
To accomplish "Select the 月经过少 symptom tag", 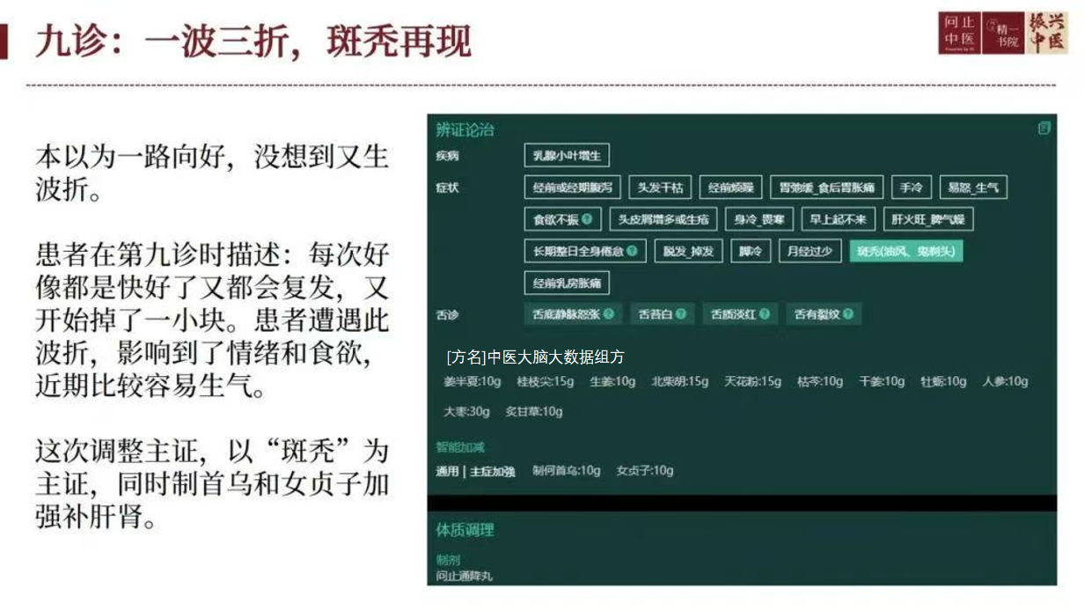I will coord(810,251).
